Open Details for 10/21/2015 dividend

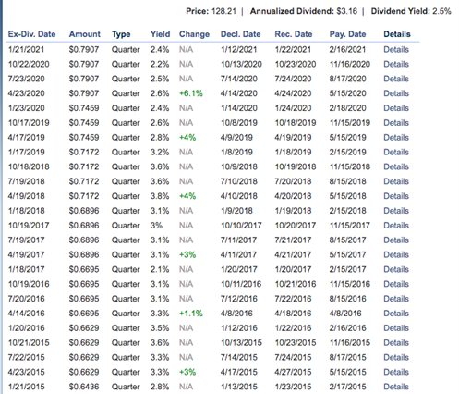tap(396, 343)
